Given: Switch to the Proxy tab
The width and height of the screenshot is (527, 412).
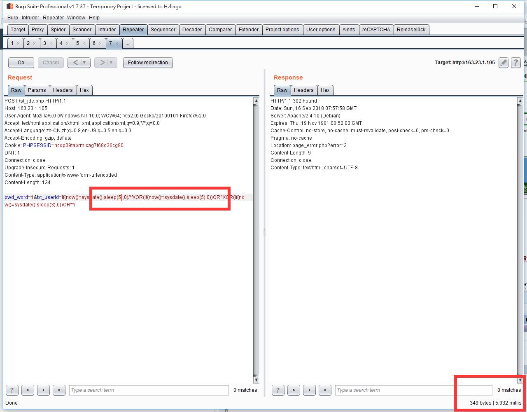Looking at the screenshot, I should (38, 30).
